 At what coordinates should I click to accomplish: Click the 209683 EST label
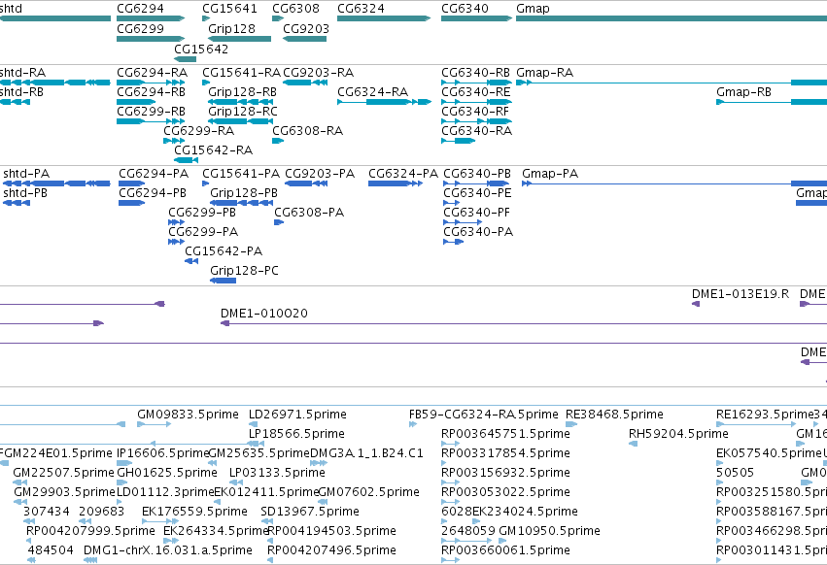(101, 512)
